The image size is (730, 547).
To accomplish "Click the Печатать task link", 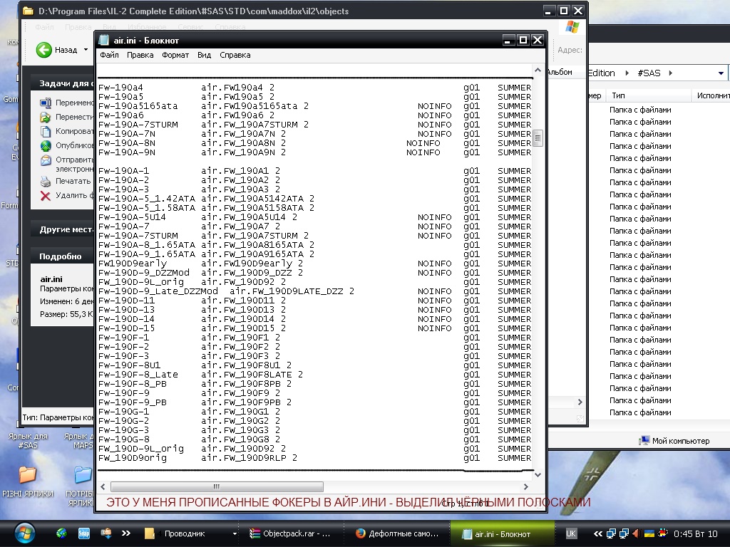I will [73, 181].
